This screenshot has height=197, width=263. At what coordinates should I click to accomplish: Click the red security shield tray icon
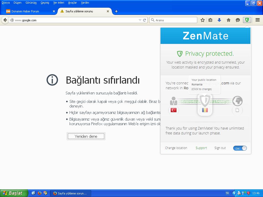point(249,193)
